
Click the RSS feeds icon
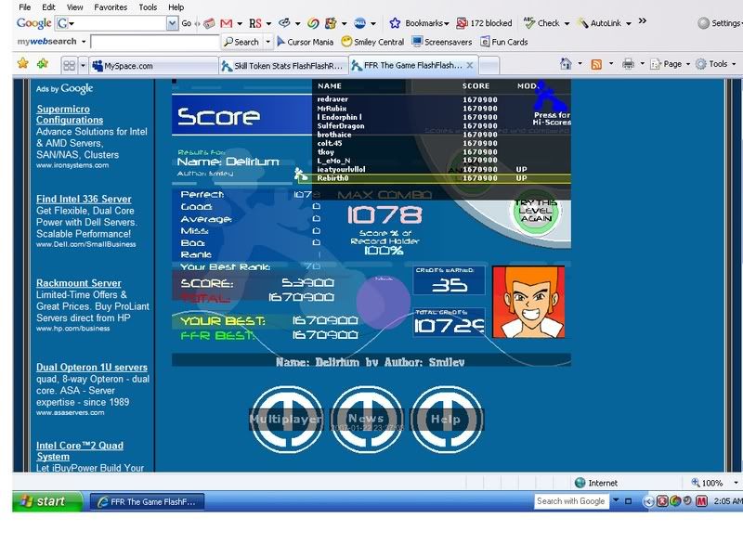596,64
